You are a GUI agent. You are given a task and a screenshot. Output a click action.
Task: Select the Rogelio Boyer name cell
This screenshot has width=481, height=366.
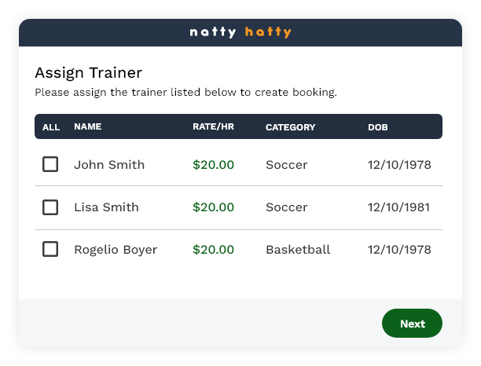pos(116,250)
